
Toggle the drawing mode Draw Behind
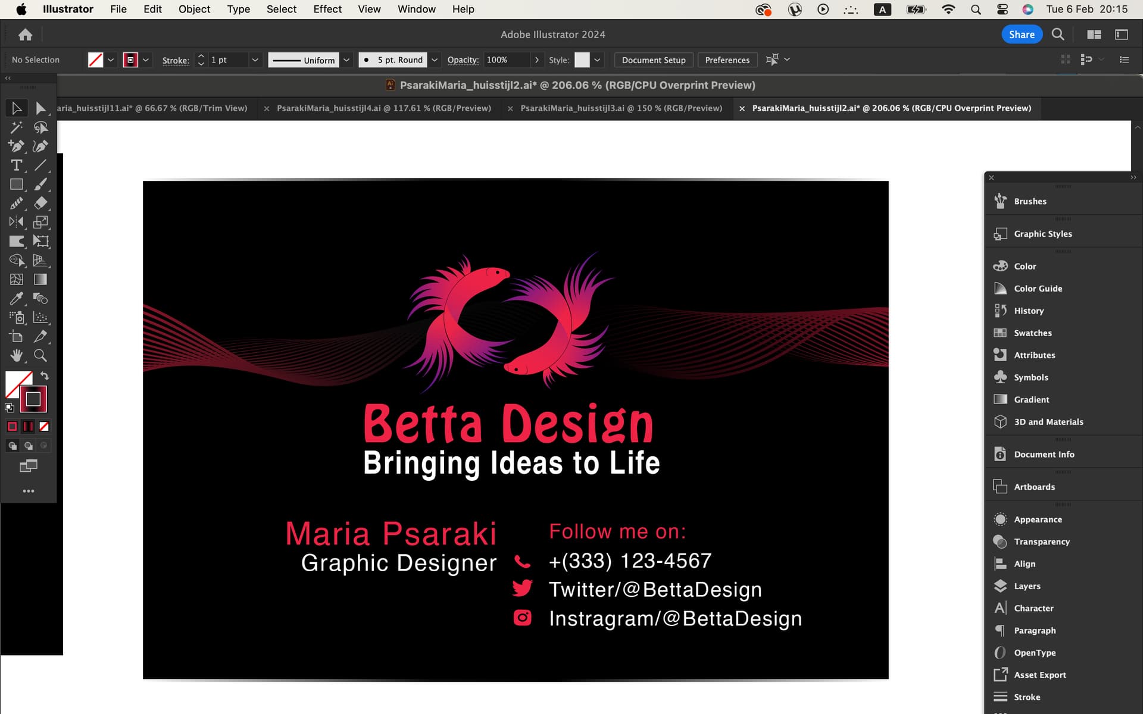28,446
